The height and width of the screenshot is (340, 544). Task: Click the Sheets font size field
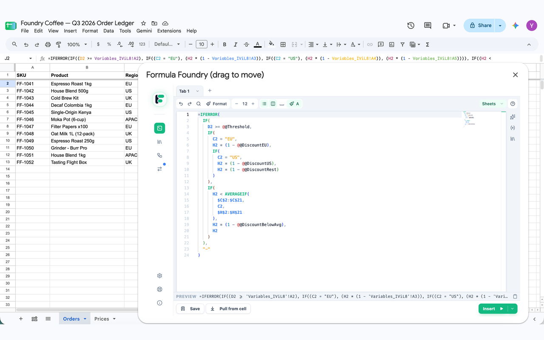(201, 44)
